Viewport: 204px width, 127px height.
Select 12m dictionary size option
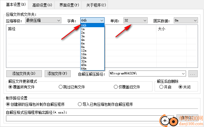92,51
